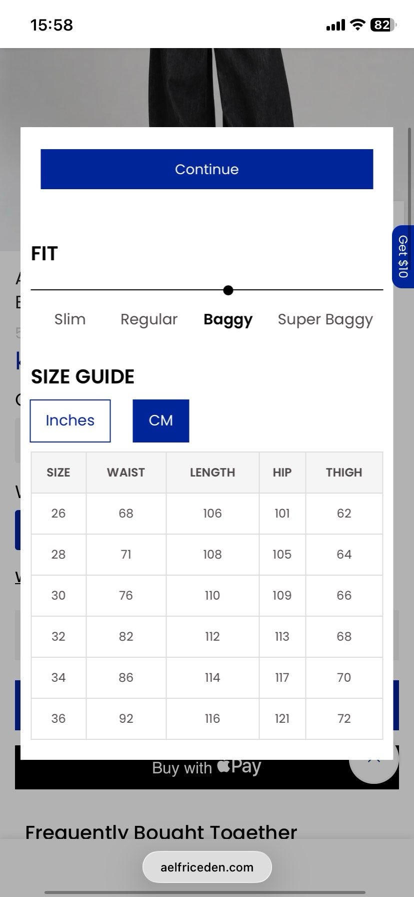Click the size 32 table row
Image resolution: width=414 pixels, height=897 pixels.
tap(207, 636)
